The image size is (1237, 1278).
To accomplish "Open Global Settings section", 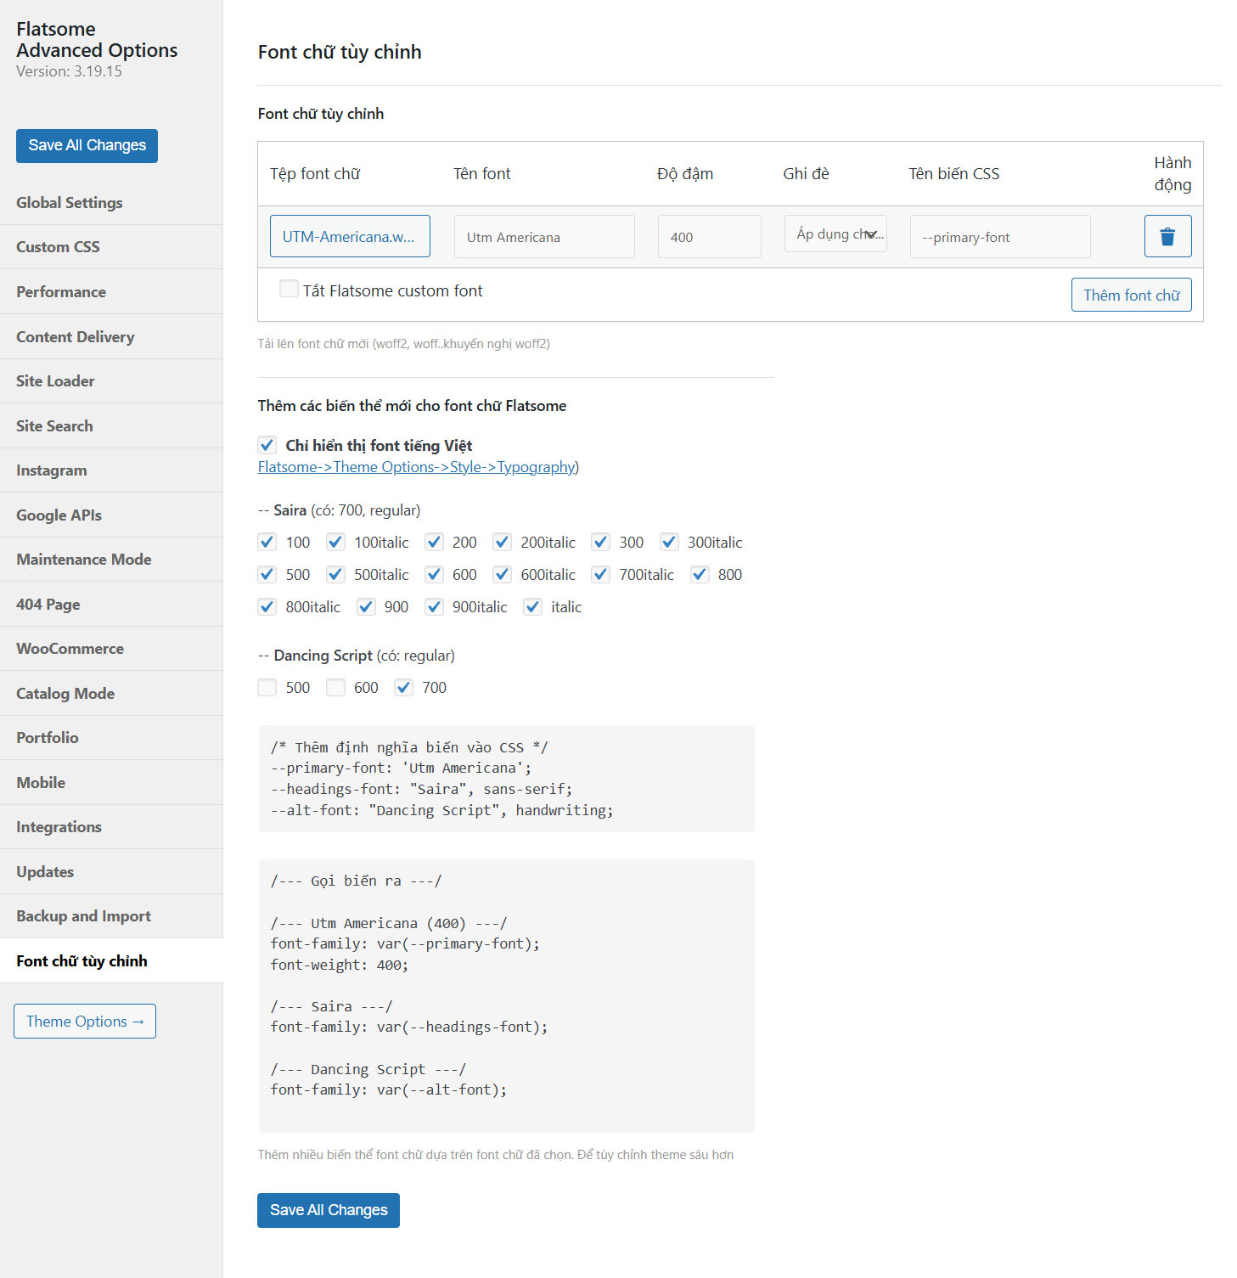I will 111,202.
